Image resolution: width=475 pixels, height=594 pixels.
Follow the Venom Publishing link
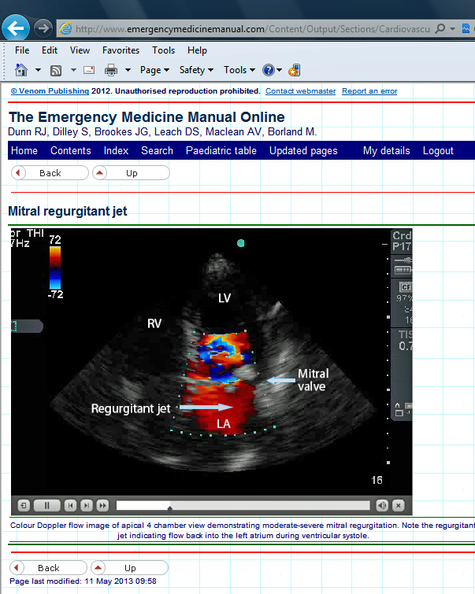click(50, 91)
